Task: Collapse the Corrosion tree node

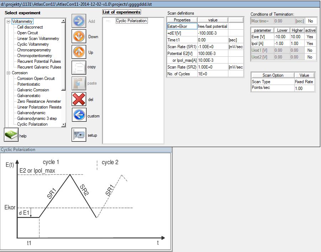Action: [x=9, y=73]
